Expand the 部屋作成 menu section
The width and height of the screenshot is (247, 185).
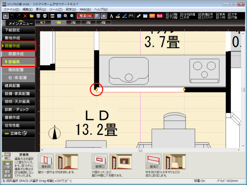(x=19, y=46)
